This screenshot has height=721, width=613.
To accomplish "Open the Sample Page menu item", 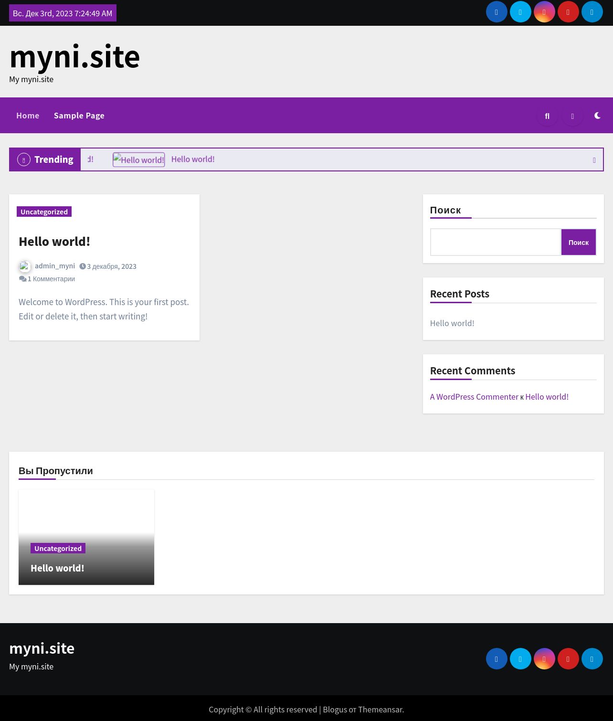I will (79, 116).
